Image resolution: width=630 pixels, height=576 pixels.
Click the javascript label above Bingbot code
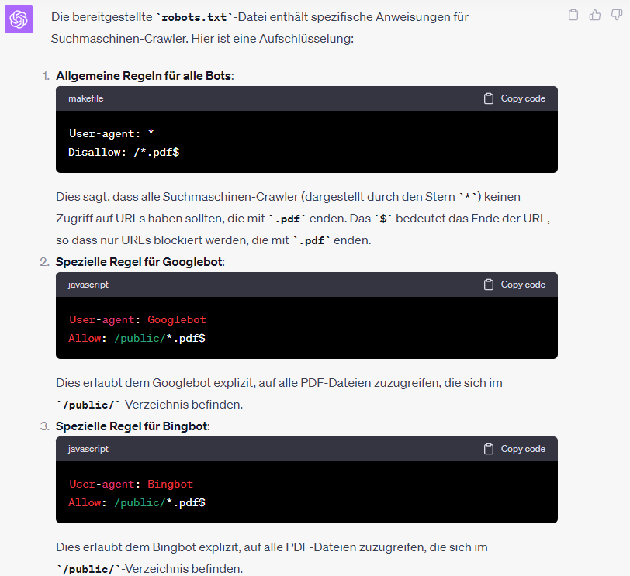point(88,449)
